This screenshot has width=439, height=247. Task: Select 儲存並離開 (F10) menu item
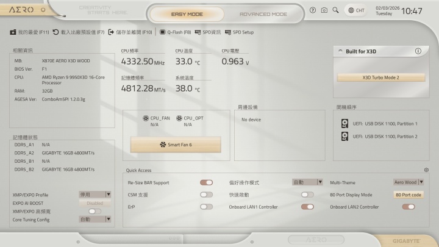click(130, 32)
